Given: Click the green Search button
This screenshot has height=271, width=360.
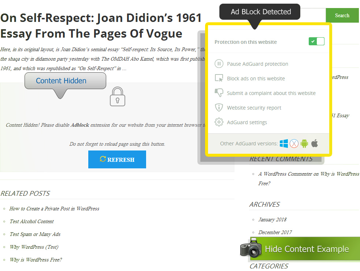Looking at the screenshot, I should pos(342,15).
